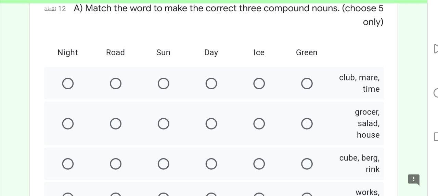Select Sun for club, mare, time
438x196 pixels.
(x=163, y=84)
